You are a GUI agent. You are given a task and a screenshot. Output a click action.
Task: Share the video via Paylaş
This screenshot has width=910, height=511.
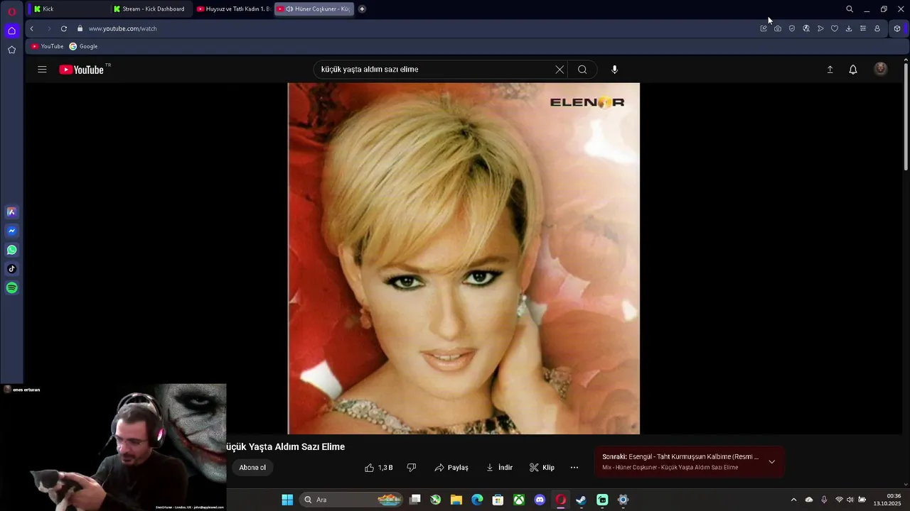click(451, 468)
